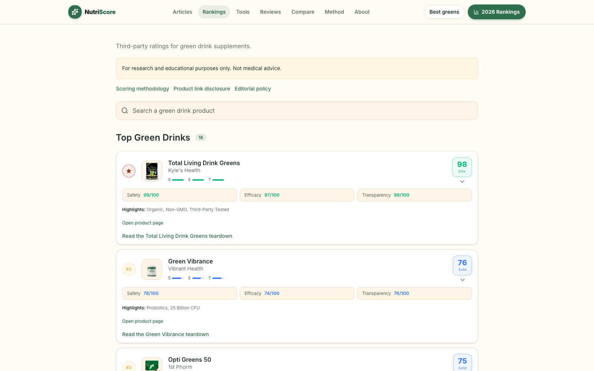Click the Transparency 98/100 score box
This screenshot has width=594, height=371.
point(414,195)
